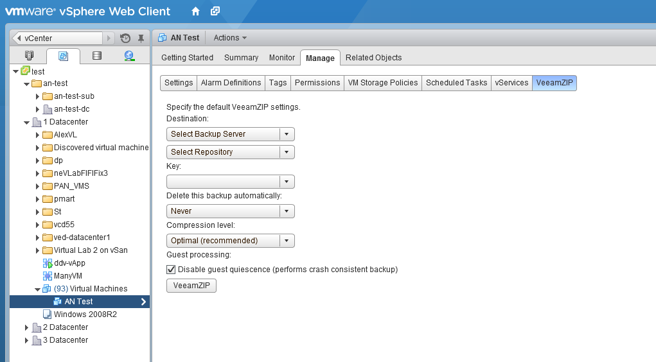Toggle Disable guest quiescence checkbox
Viewport: 656px width, 362px height.
pos(171,270)
